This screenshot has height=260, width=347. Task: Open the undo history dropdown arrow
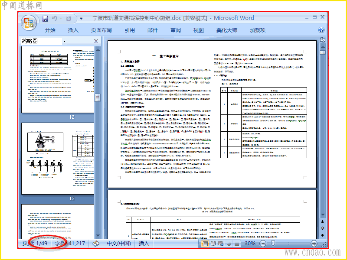(61, 19)
